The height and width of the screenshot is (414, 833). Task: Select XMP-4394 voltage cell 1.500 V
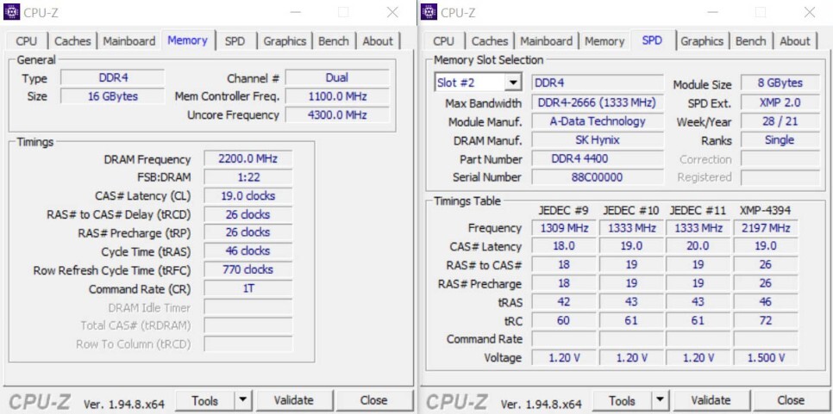coord(766,358)
